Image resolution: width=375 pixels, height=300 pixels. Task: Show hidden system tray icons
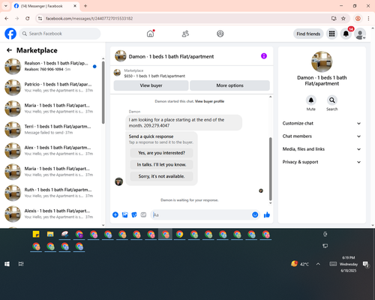click(x=318, y=264)
